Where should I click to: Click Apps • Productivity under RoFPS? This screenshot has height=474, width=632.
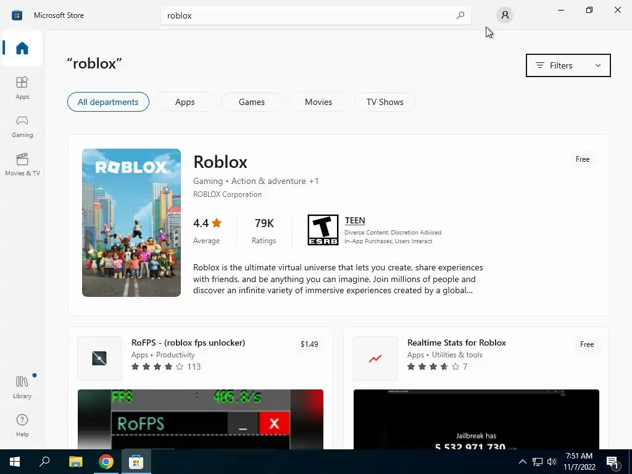tap(163, 355)
